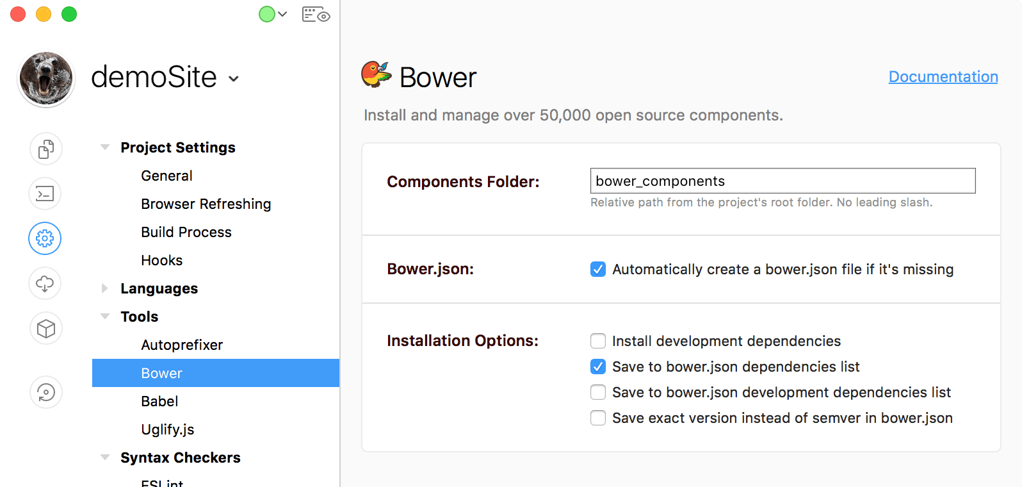Viewport: 1022px width, 487px height.
Task: Click the macOS yellow minimize window button
Action: tap(44, 14)
